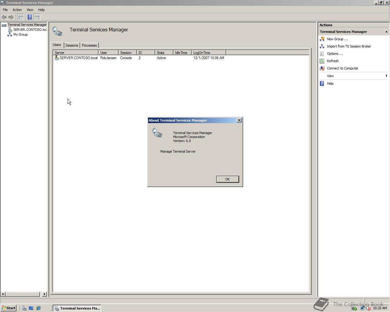
Task: Click Import from TS Session Broker link
Action: [x=349, y=46]
